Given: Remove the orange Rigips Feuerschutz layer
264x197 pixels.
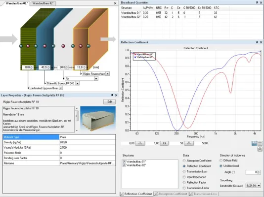Looking at the screenshot, I should click(x=81, y=46).
